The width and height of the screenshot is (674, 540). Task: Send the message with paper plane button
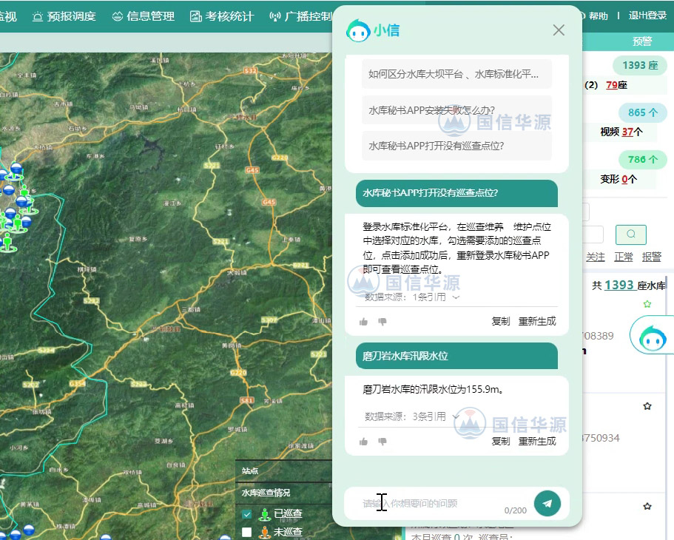(547, 503)
